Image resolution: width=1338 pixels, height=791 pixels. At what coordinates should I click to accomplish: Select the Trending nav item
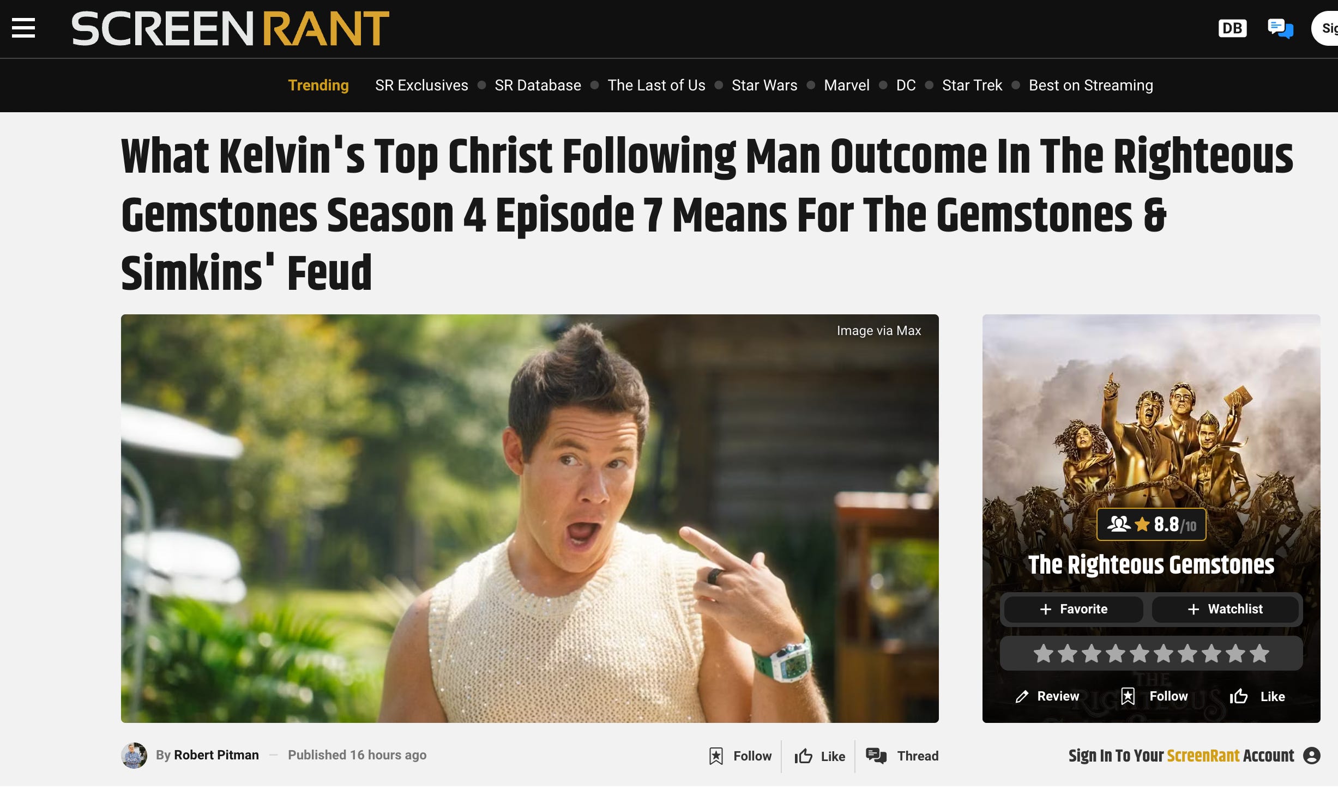click(x=318, y=85)
